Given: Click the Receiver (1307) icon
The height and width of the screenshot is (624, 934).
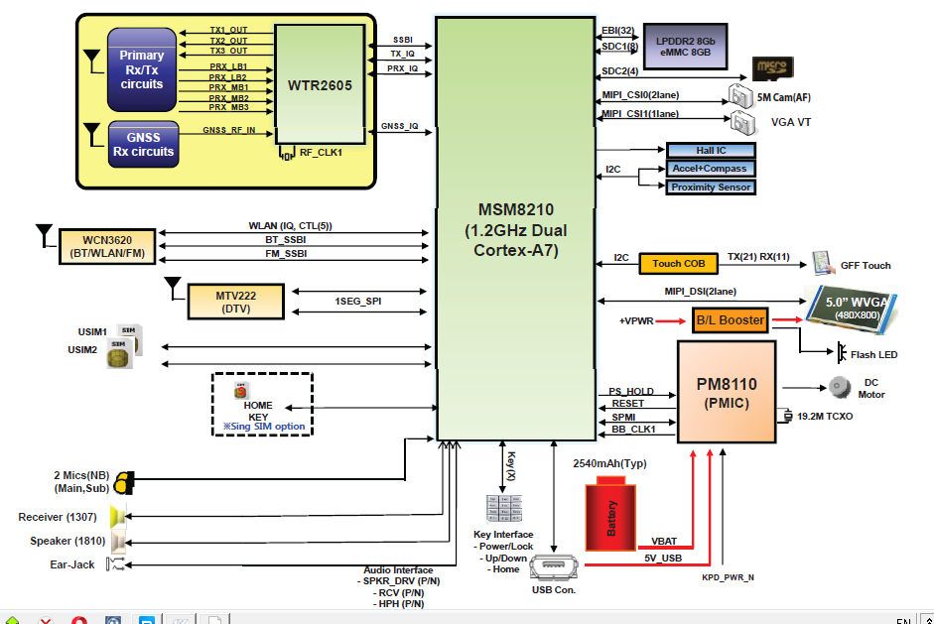Looking at the screenshot, I should pyautogui.click(x=118, y=517).
